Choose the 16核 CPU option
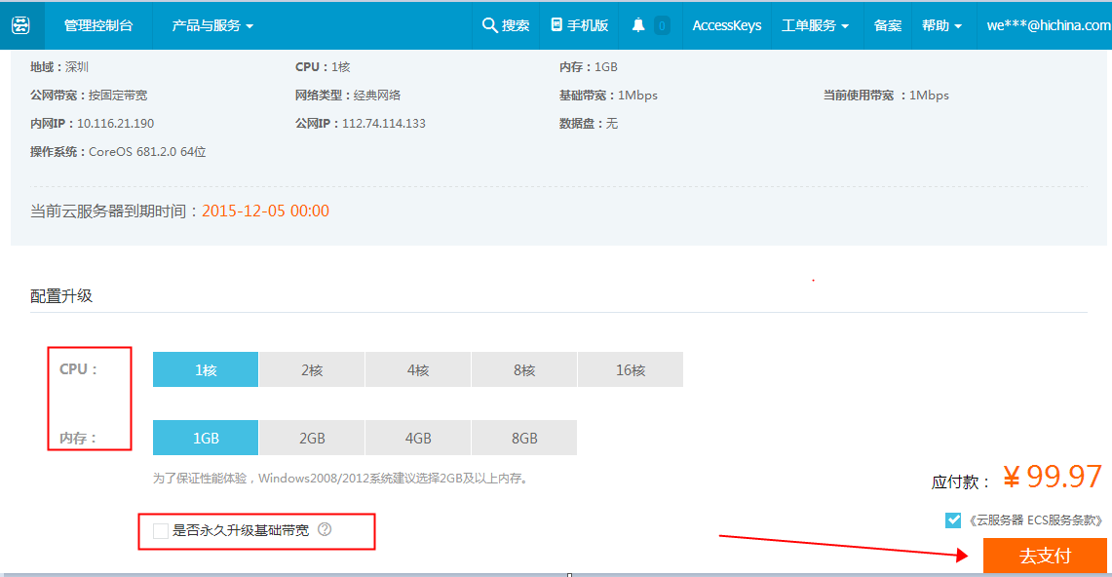 point(631,370)
